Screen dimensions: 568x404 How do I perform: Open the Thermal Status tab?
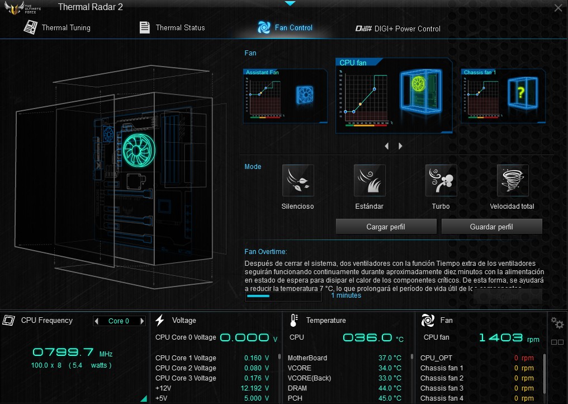172,27
